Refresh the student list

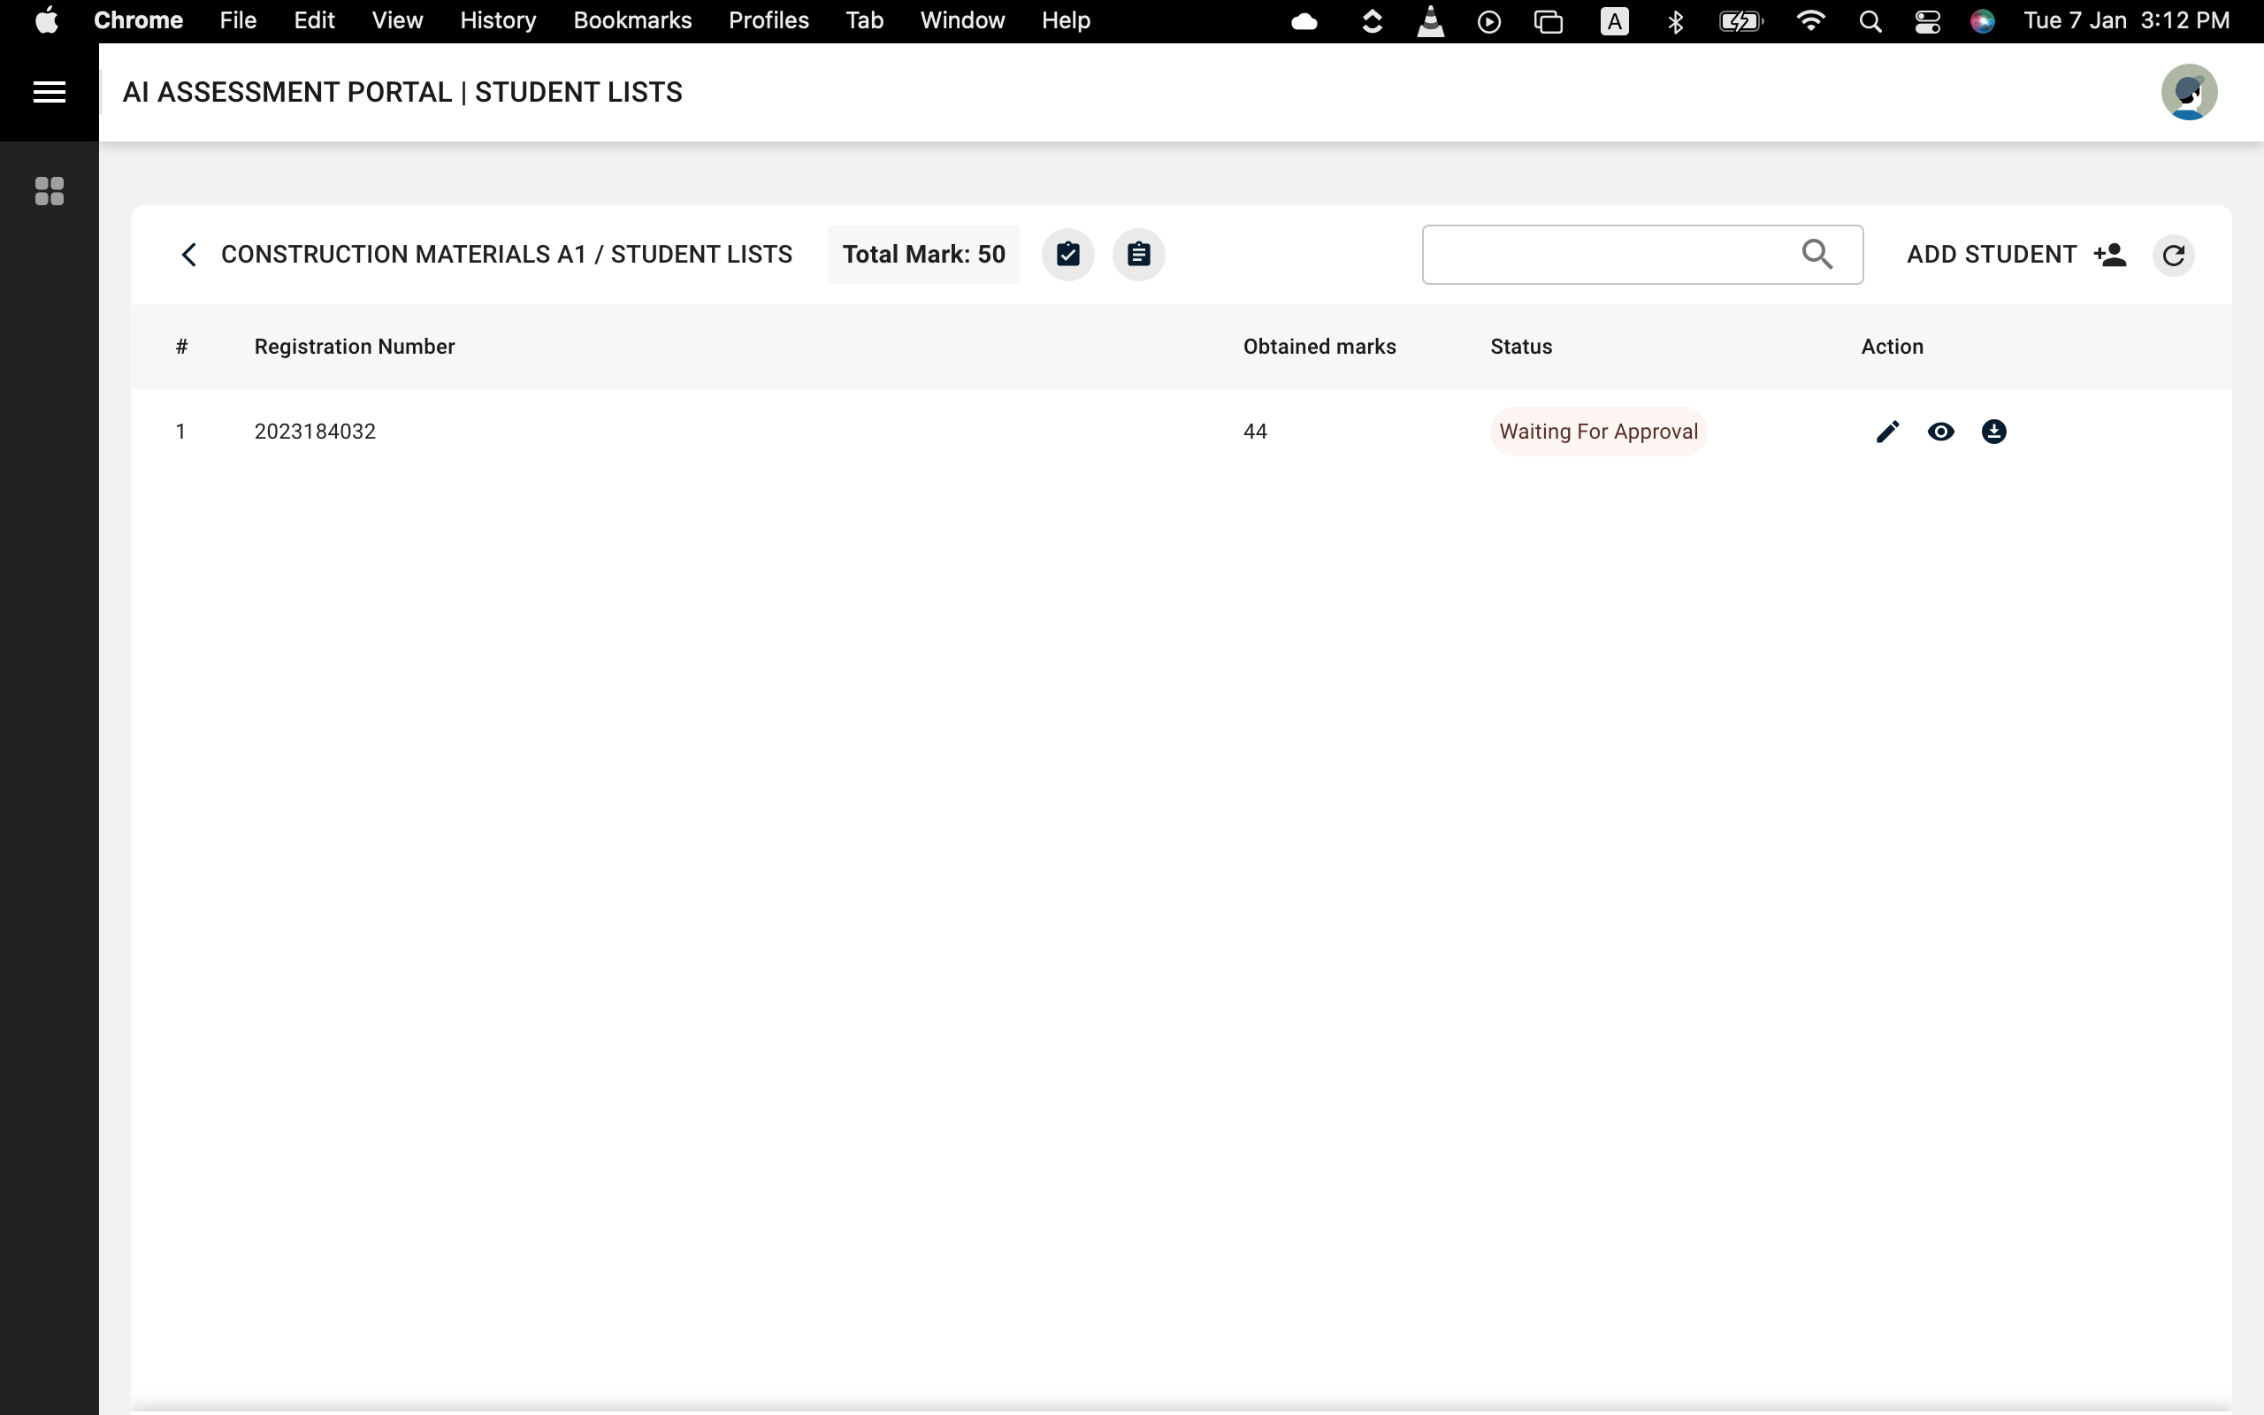coord(2173,255)
